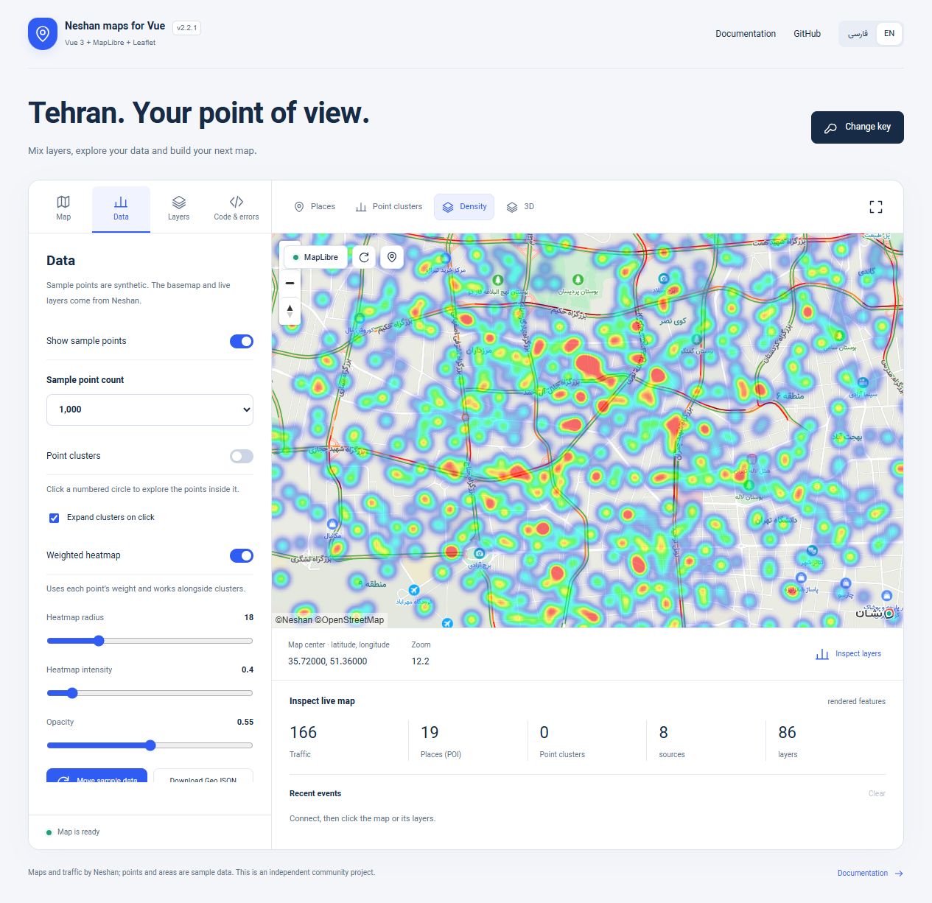Click Inspect layers
Image resolution: width=932 pixels, height=903 pixels.
848,654
